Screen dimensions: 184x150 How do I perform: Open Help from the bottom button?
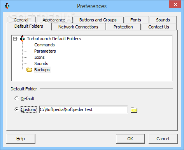click(x=21, y=139)
